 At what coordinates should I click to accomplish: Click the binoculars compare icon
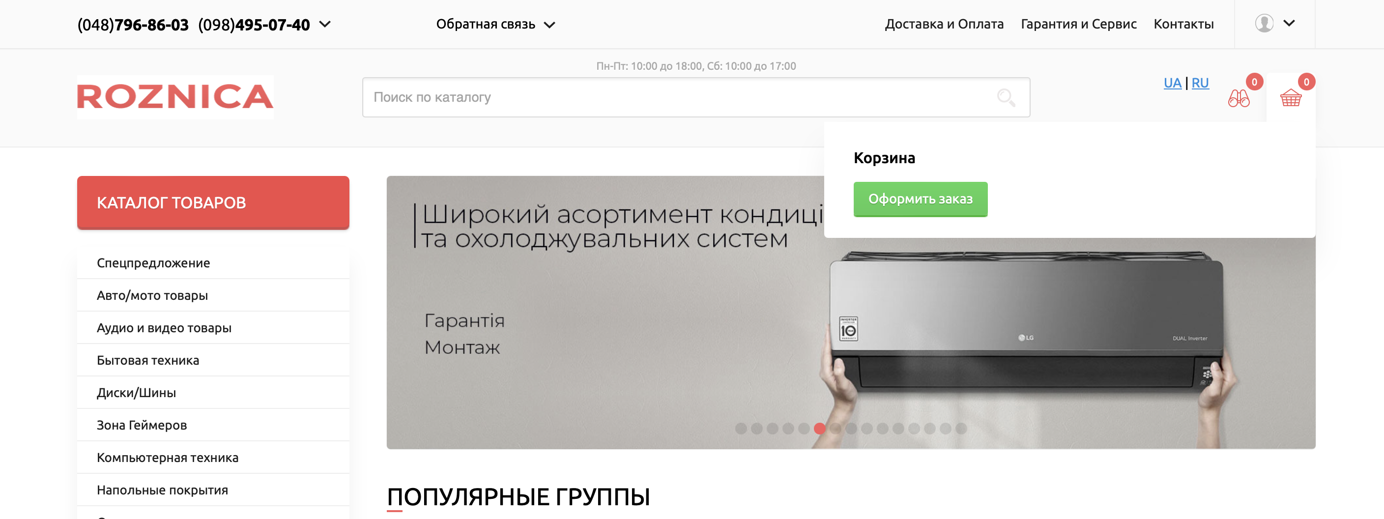pos(1239,98)
